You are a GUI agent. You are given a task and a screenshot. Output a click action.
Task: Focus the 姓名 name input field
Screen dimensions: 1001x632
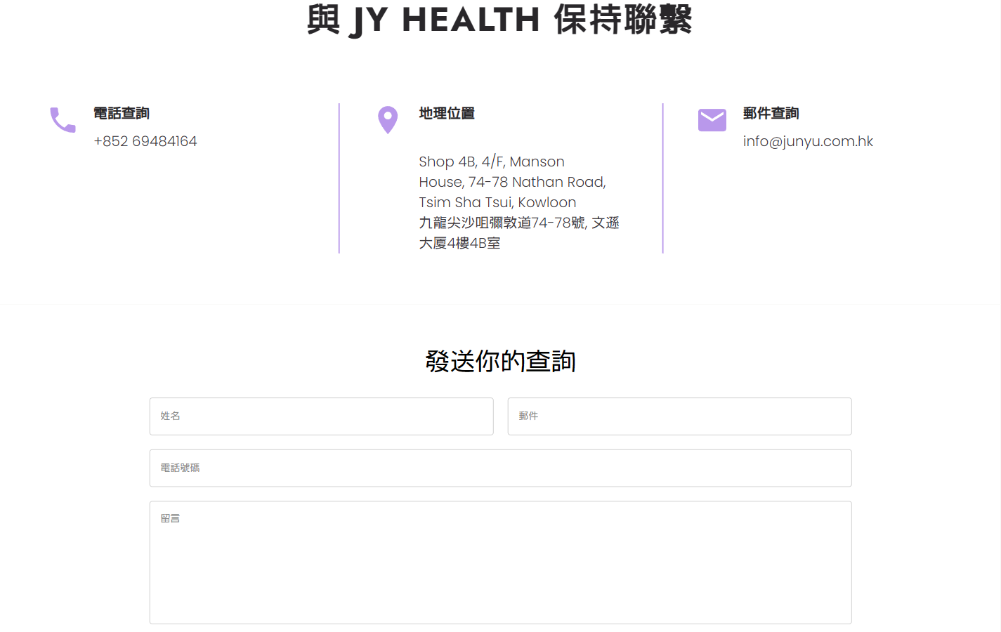click(x=322, y=416)
